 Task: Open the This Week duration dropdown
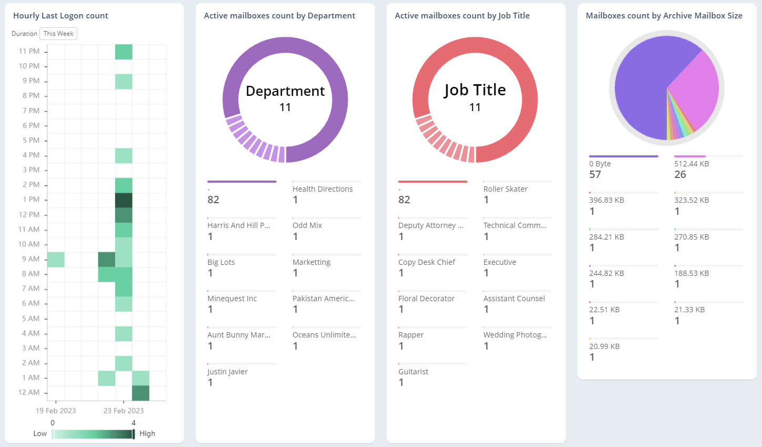[58, 34]
